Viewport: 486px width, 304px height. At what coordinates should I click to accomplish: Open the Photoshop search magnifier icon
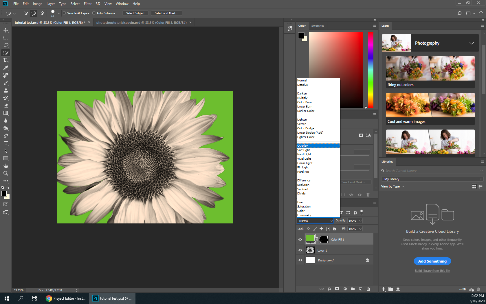(459, 13)
